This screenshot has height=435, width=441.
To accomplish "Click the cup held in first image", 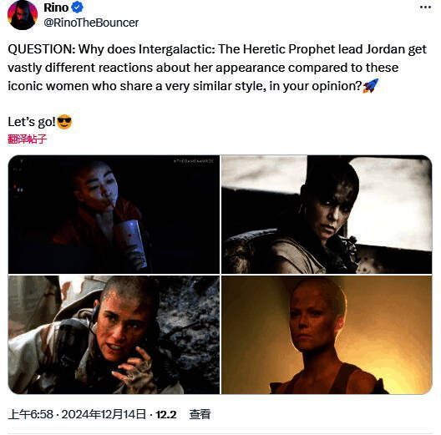I will pyautogui.click(x=133, y=242).
